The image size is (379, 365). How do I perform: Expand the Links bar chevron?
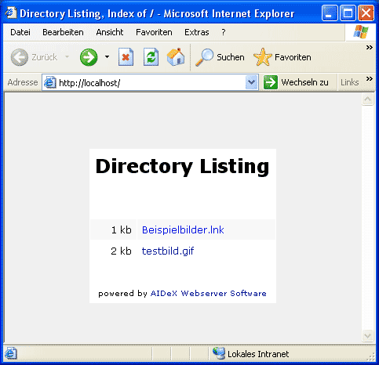pos(369,78)
